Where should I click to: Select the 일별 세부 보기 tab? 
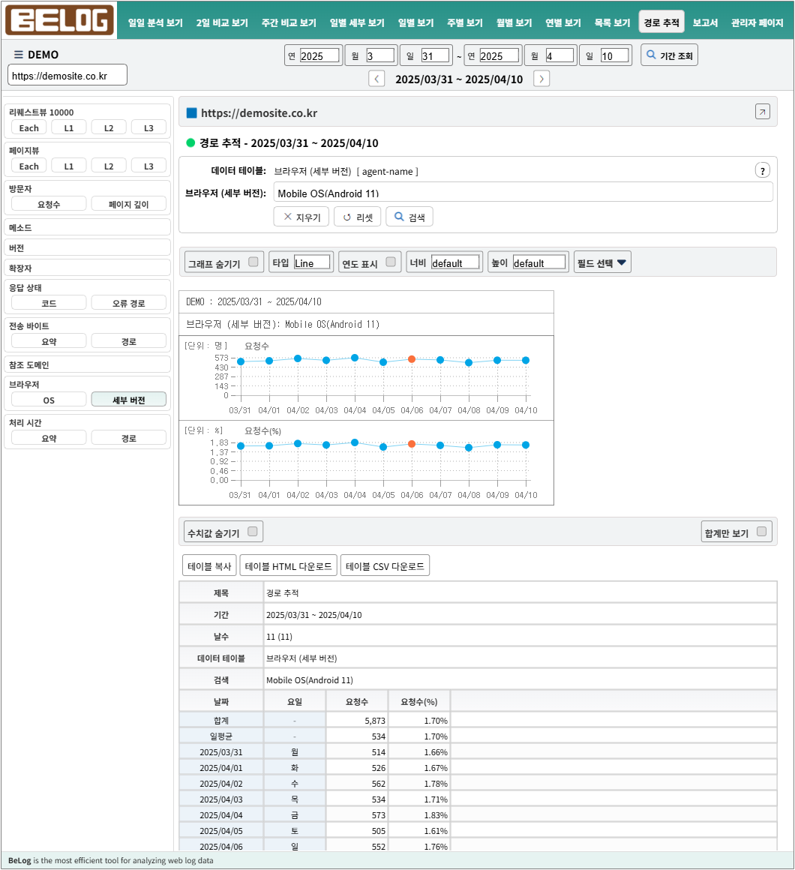pyautogui.click(x=357, y=22)
